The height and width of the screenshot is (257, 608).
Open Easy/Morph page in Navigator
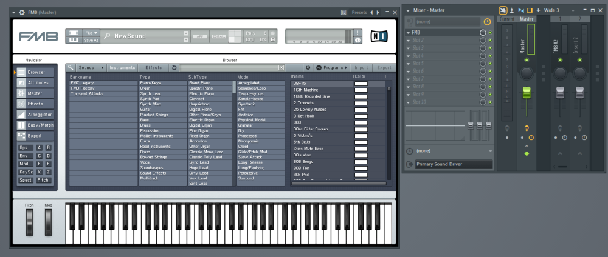pos(35,125)
